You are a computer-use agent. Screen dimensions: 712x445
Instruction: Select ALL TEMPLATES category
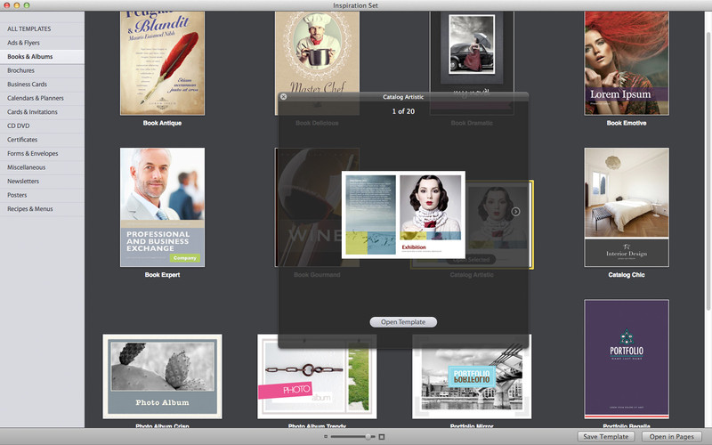(42, 28)
